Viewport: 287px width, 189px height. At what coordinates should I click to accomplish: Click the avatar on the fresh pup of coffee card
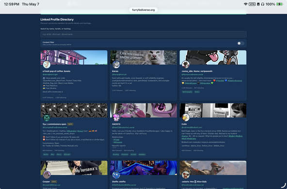coord(47,65)
